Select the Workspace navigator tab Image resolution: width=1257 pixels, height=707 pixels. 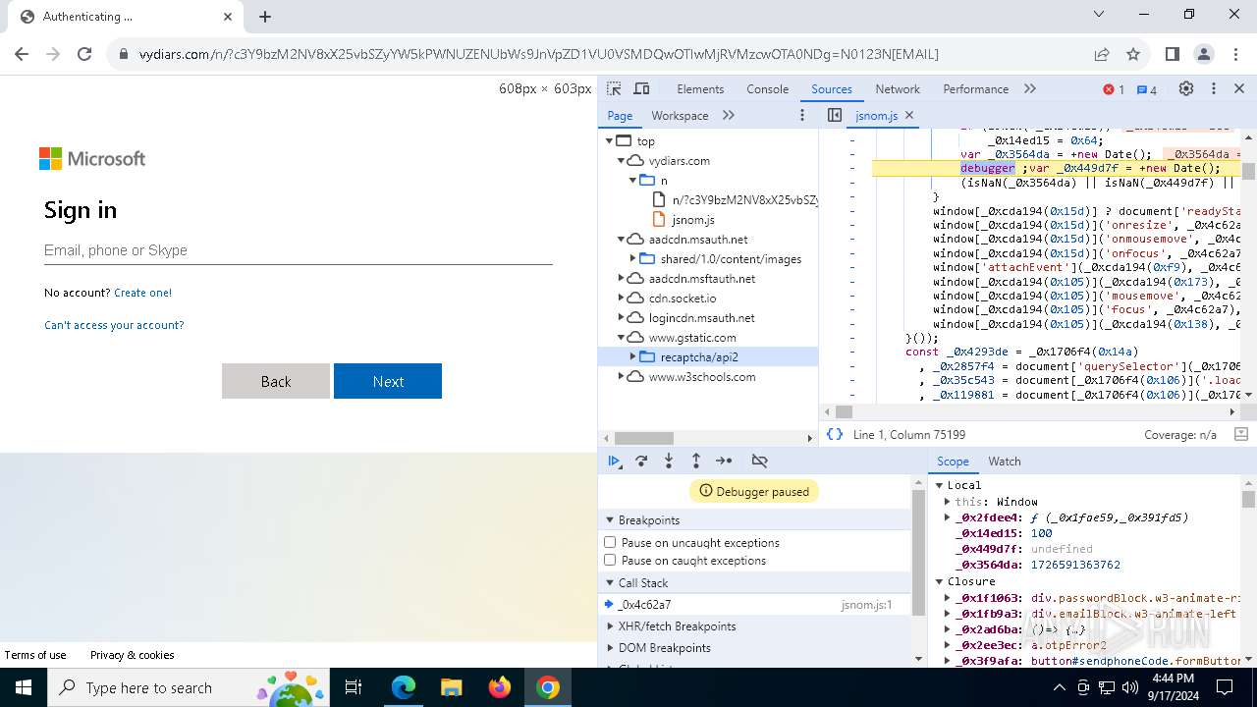tap(680, 115)
